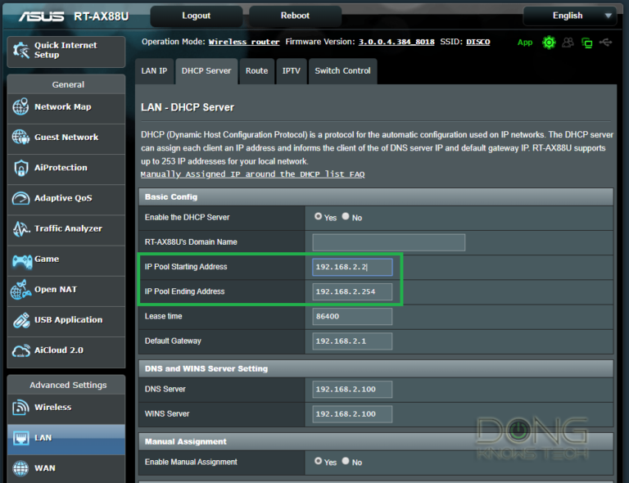
Task: Select Yes for Enable the DHCP Server
Action: (x=319, y=218)
